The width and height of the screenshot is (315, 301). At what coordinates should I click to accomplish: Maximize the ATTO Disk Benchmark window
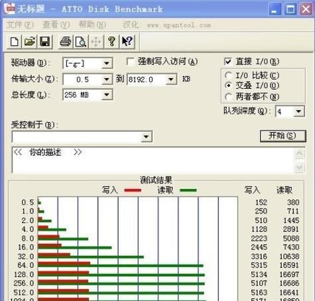click(x=290, y=9)
